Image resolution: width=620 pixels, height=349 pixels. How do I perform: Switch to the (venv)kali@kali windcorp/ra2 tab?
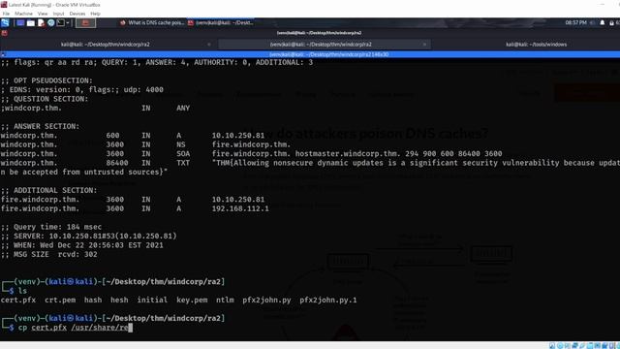(321, 45)
